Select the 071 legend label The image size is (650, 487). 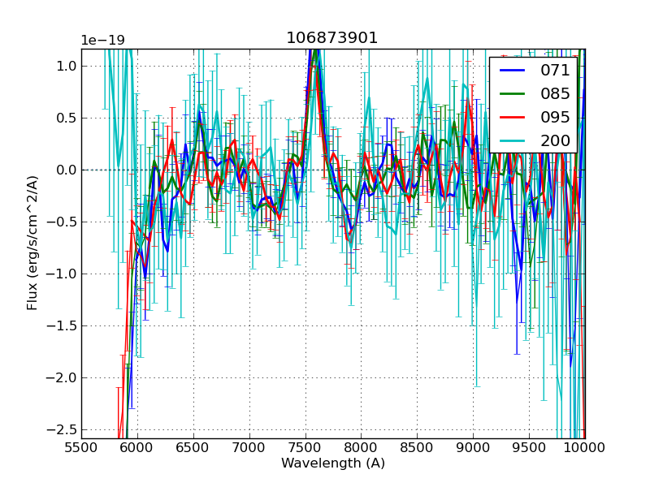pyautogui.click(x=555, y=71)
